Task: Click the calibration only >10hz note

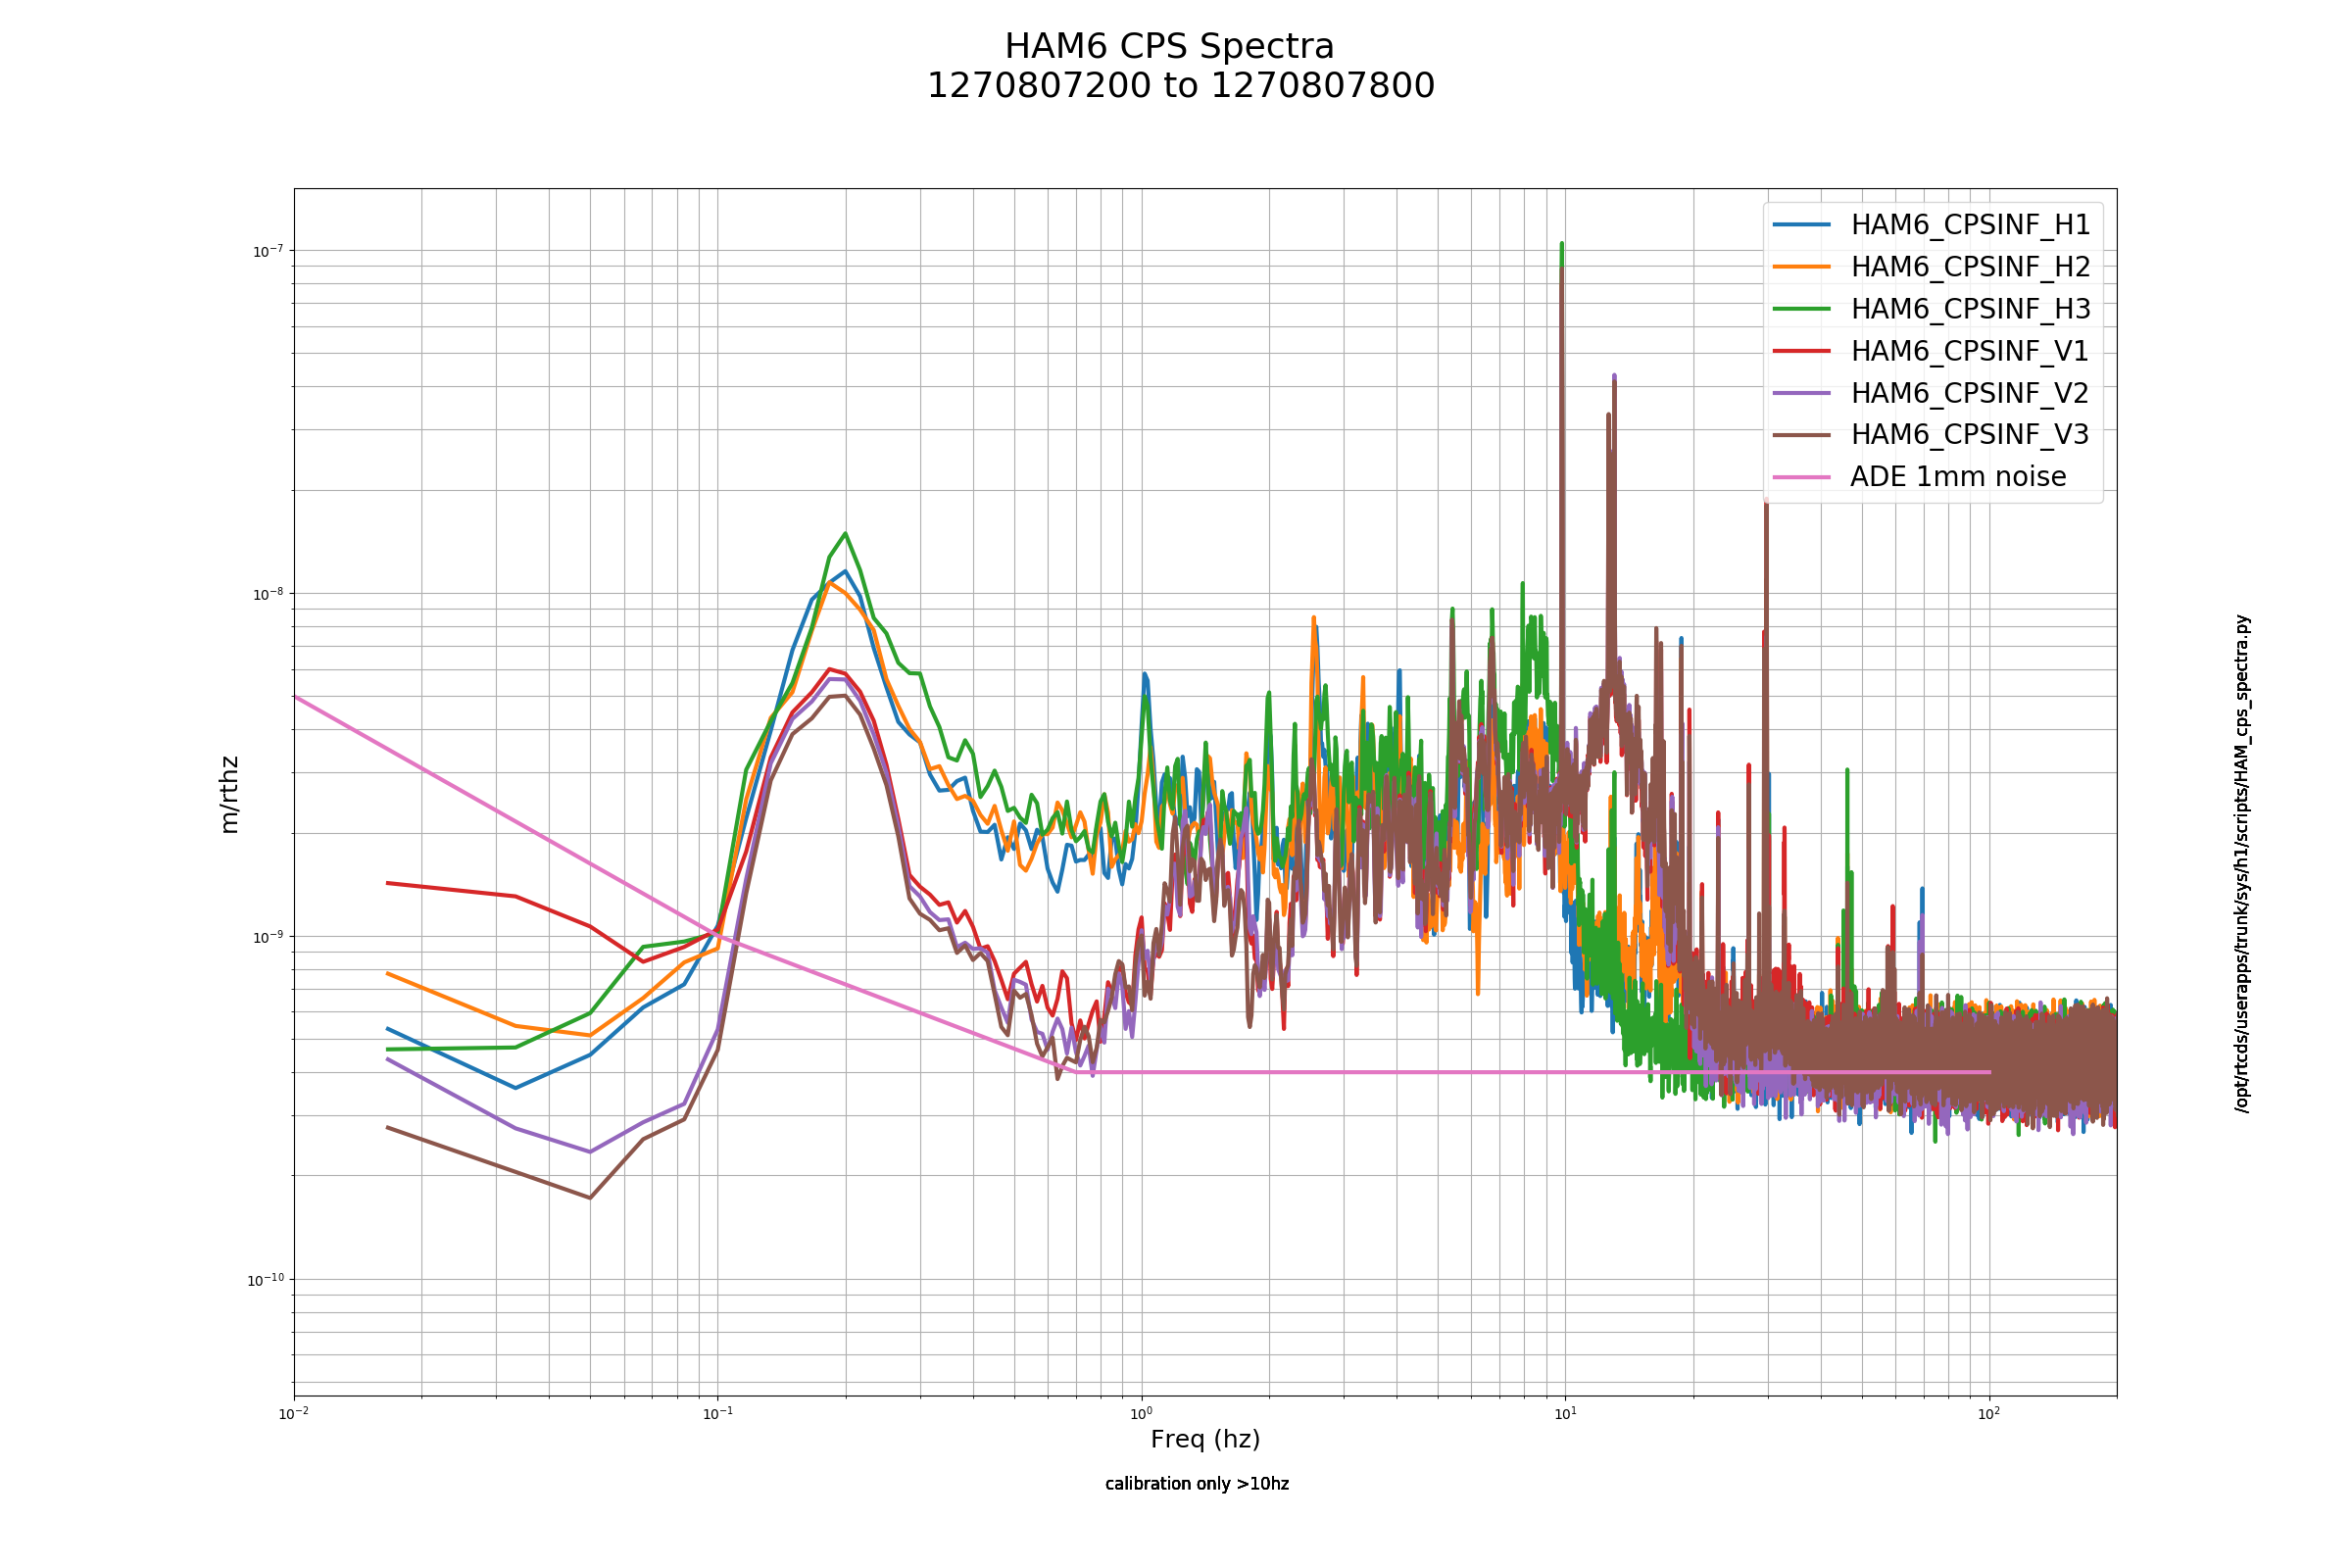Action: [1197, 1483]
